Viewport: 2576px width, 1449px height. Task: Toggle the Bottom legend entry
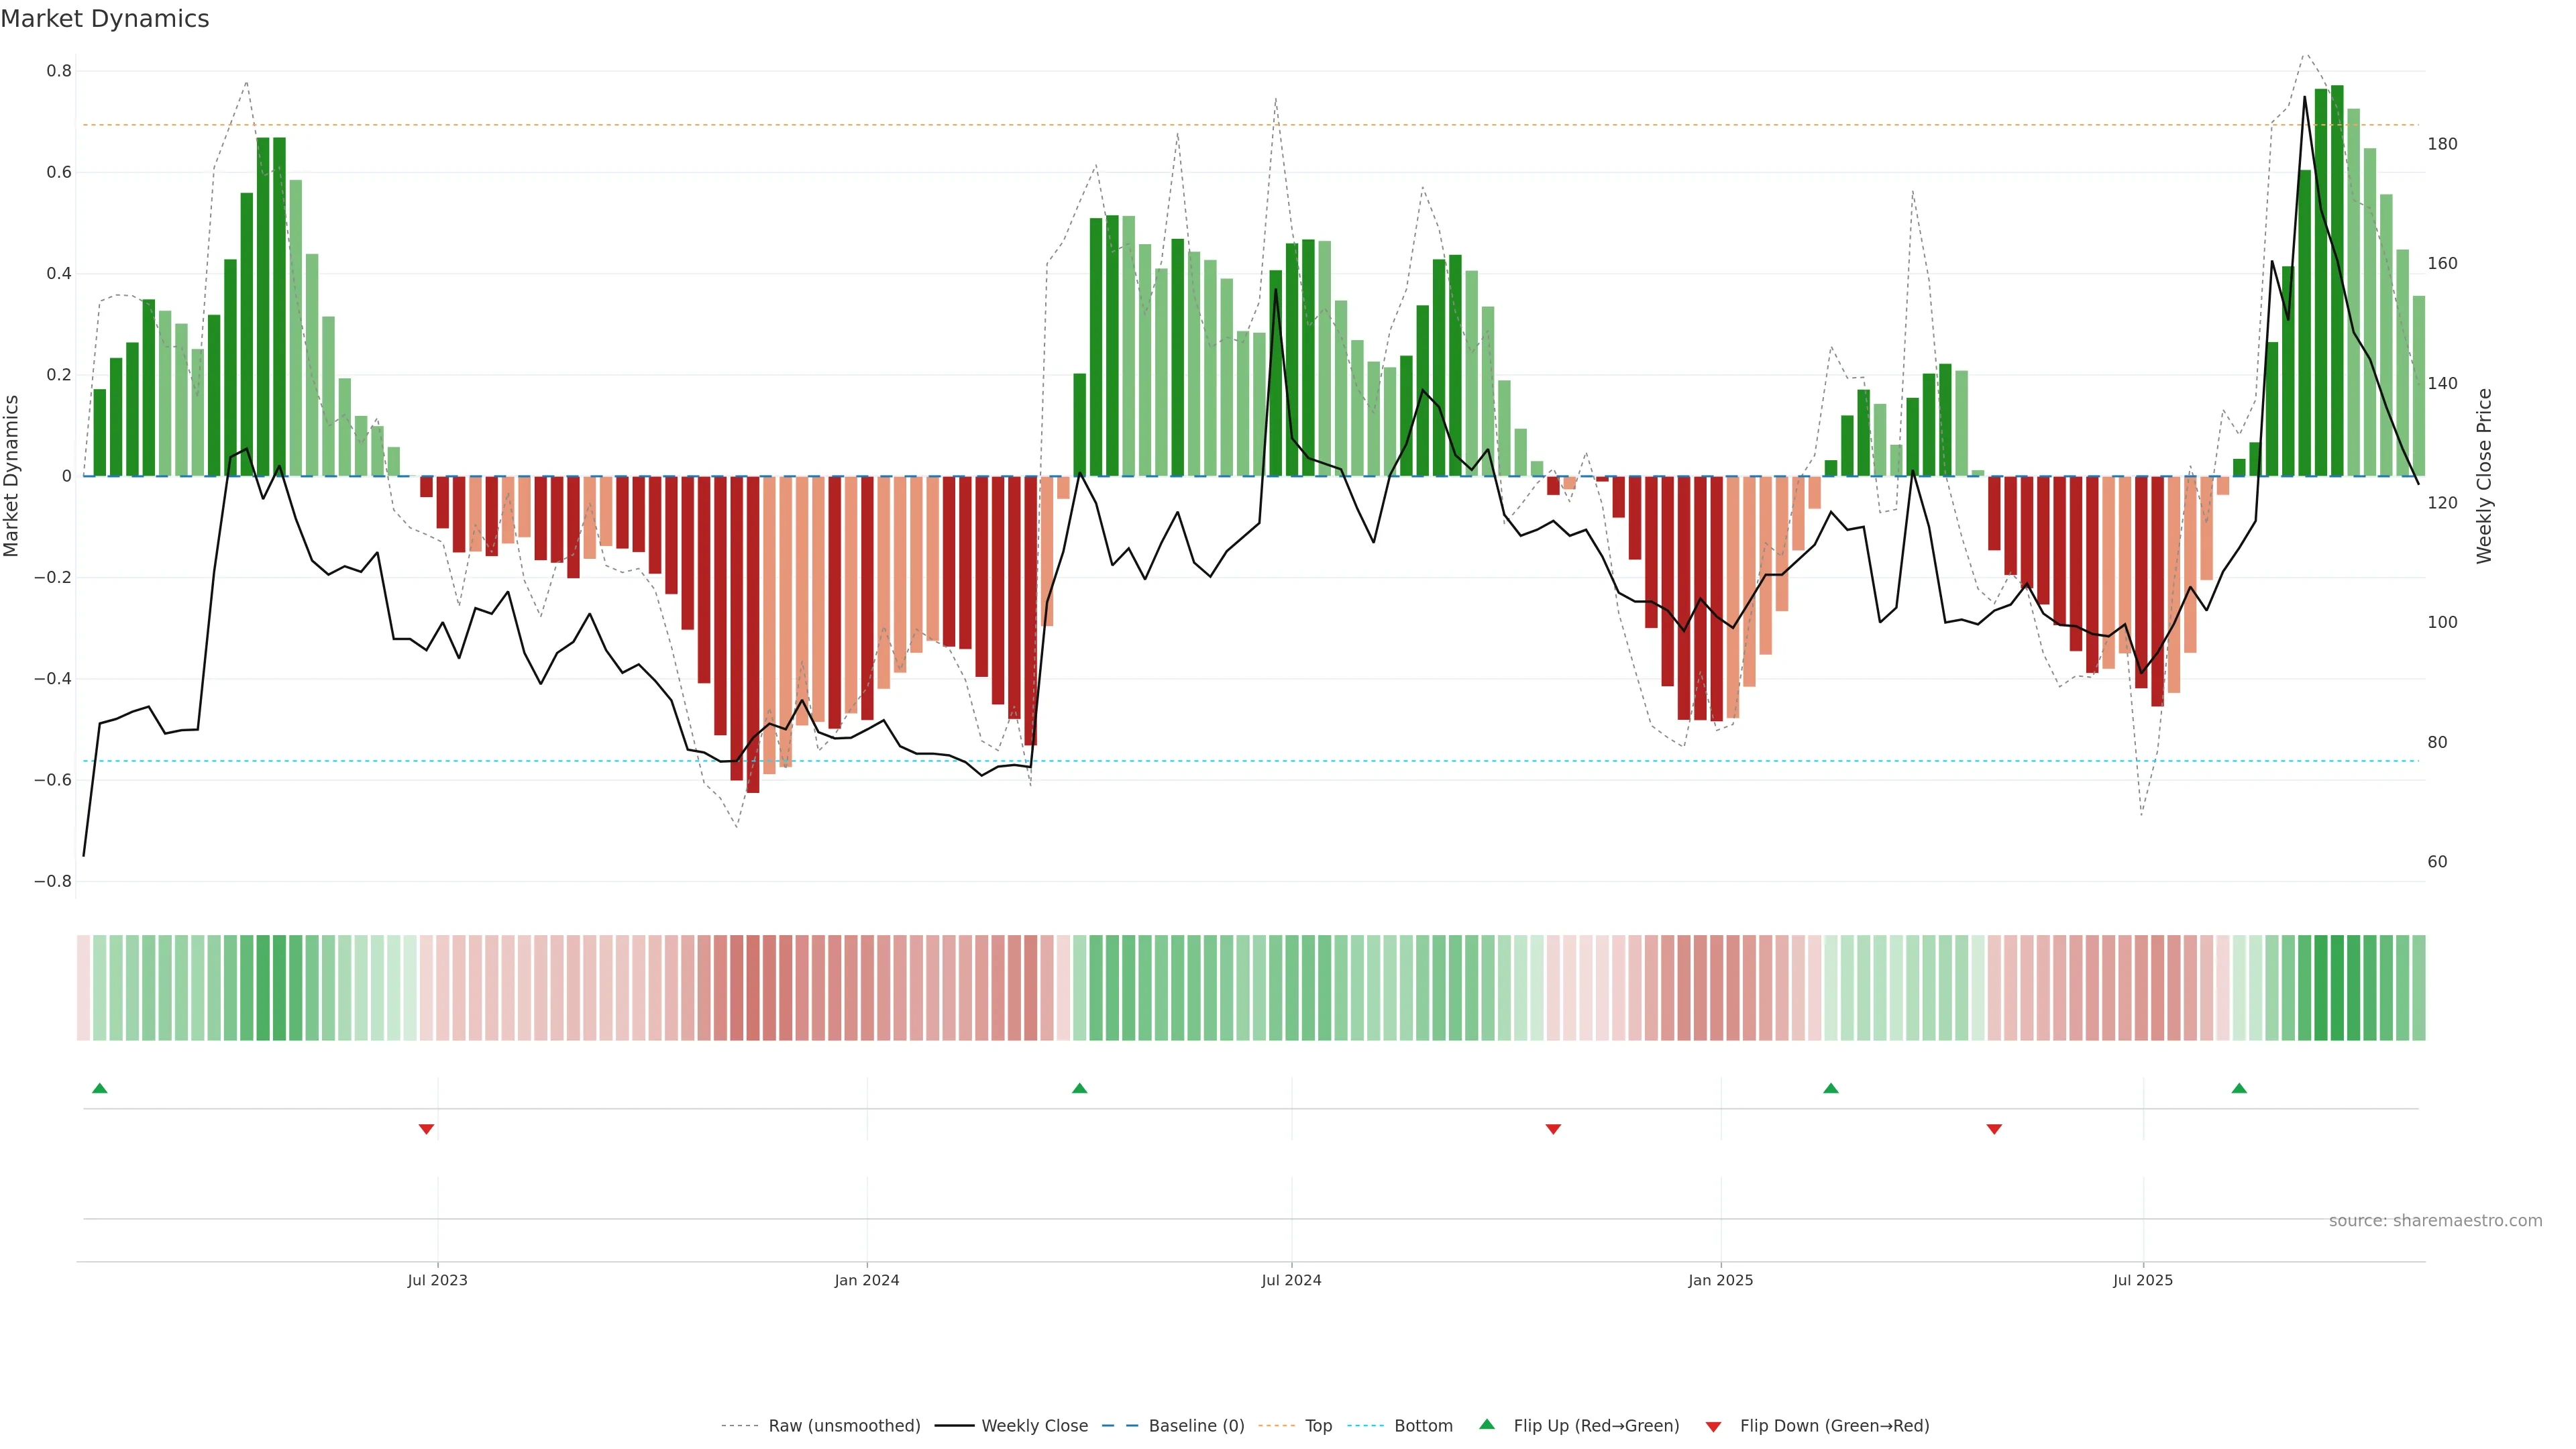point(1423,1426)
